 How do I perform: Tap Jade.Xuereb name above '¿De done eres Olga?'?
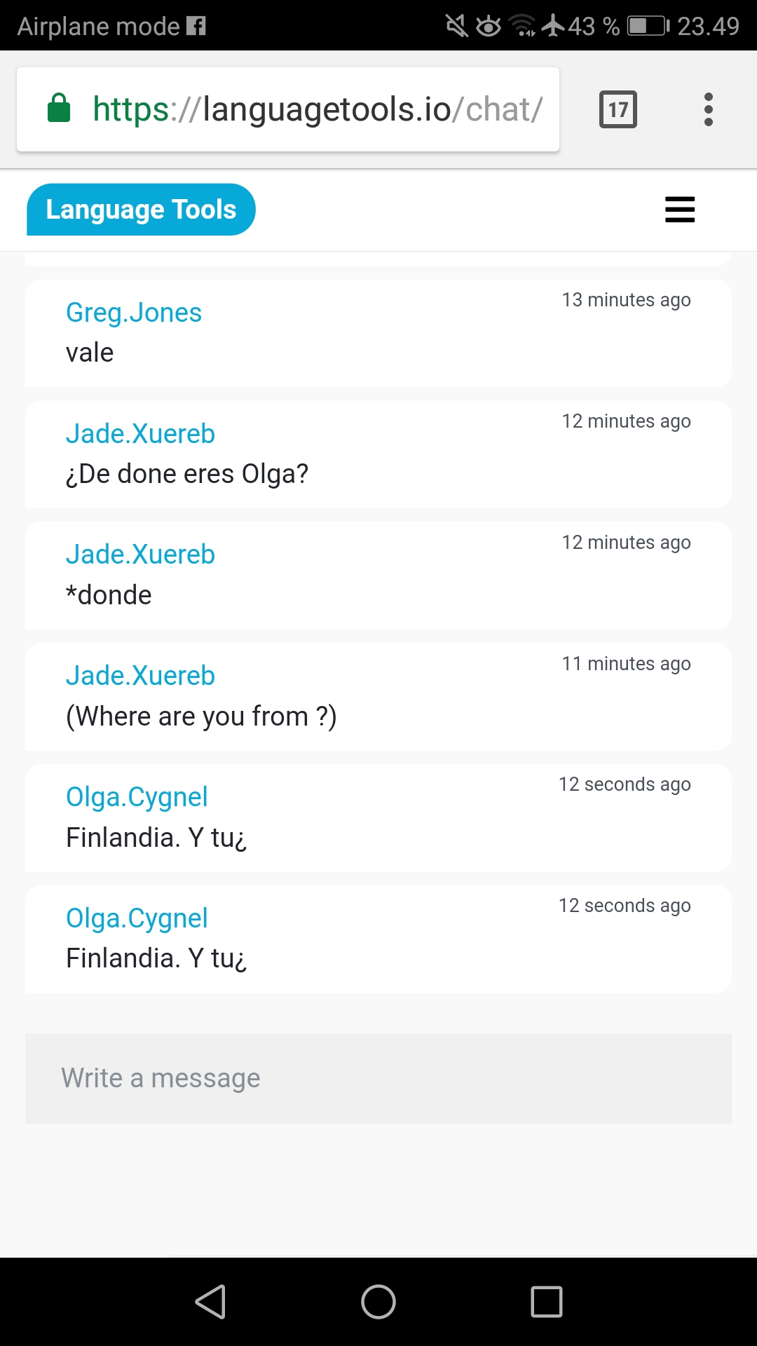[140, 434]
